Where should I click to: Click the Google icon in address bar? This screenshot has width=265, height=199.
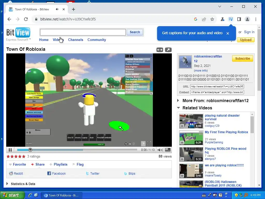coord(196,19)
